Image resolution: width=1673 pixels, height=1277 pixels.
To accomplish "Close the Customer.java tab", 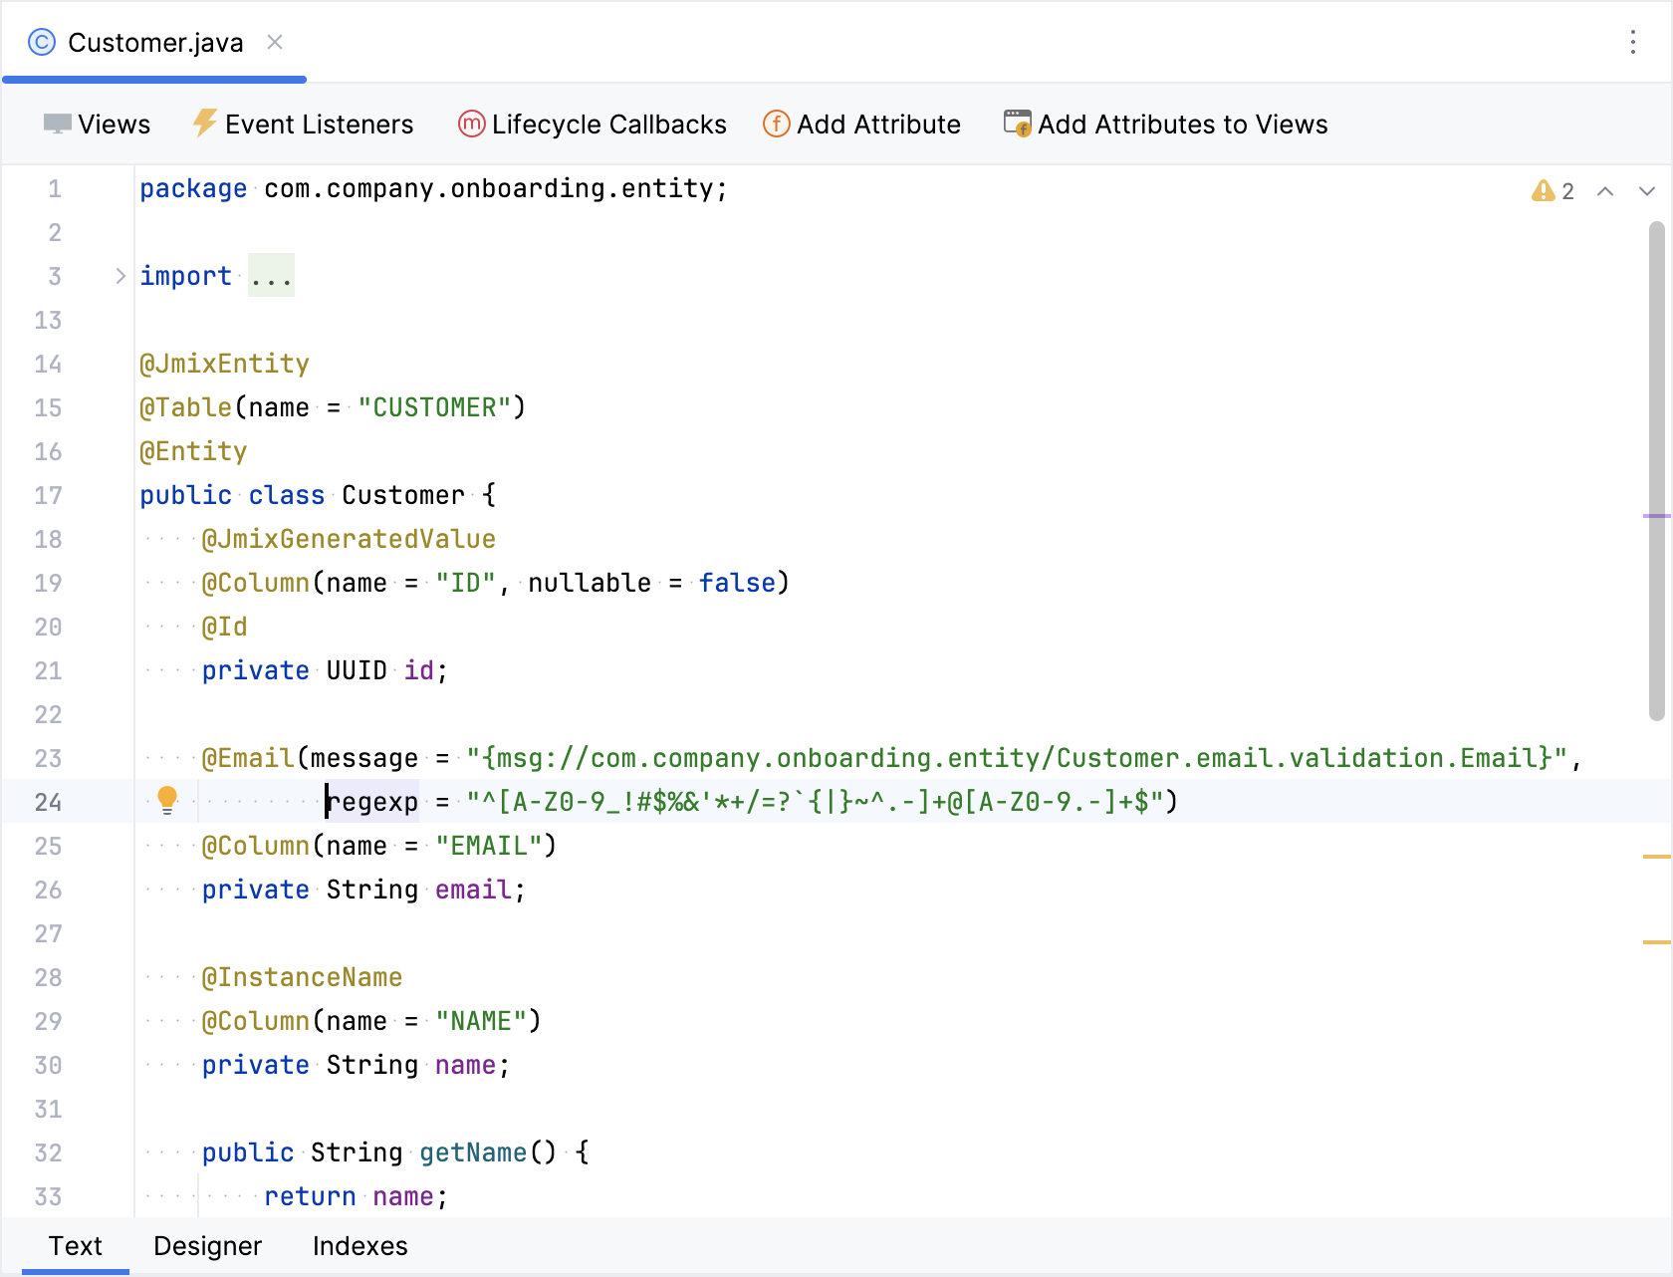I will click(x=275, y=42).
